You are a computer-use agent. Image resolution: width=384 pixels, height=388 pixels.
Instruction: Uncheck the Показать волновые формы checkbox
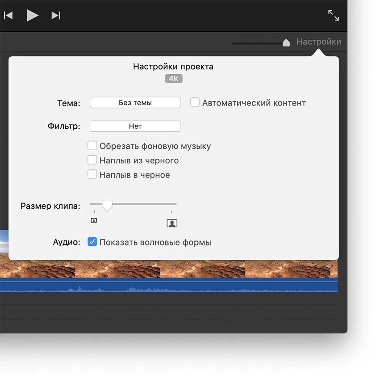pyautogui.click(x=92, y=242)
